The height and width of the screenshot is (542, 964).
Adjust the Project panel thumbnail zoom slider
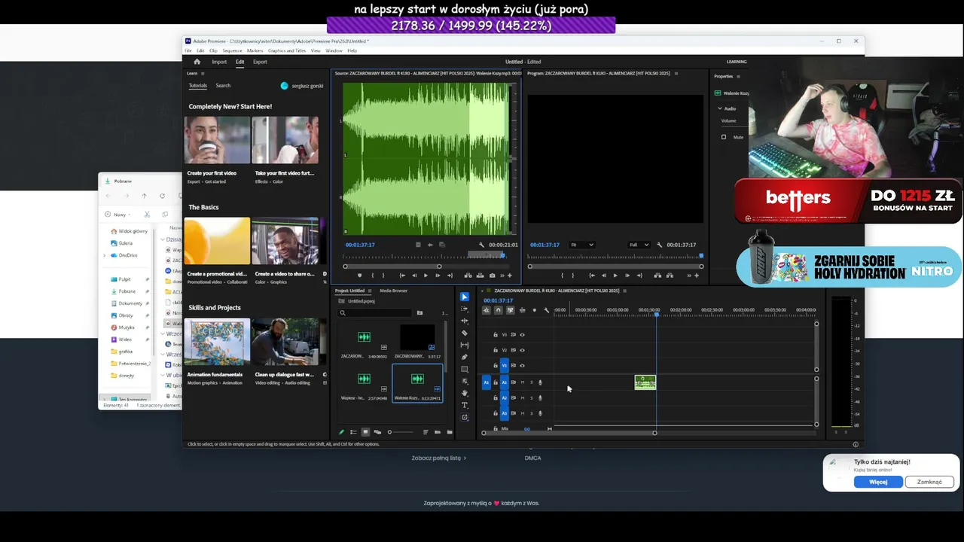401,432
